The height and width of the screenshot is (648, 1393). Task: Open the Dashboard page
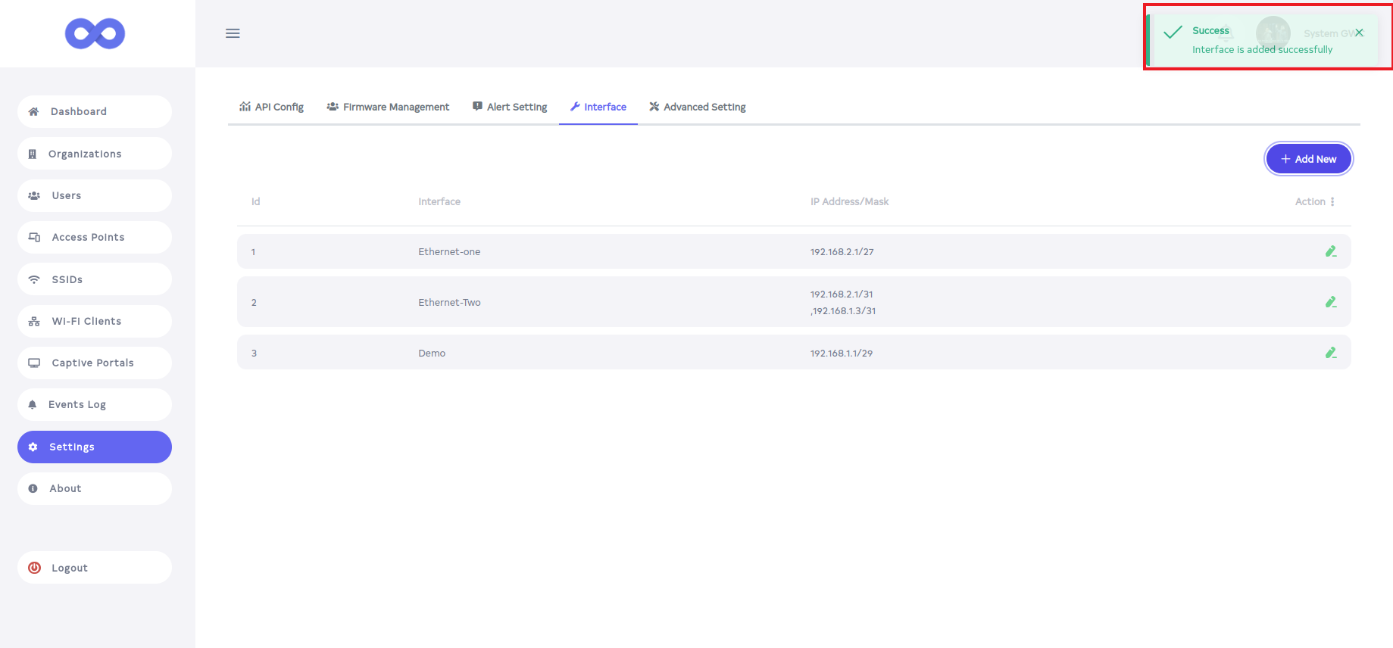pyautogui.click(x=95, y=111)
